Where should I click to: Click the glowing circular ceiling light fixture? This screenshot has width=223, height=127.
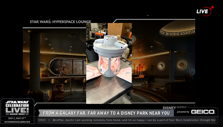pos(177,32)
